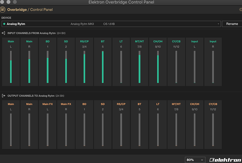Viewport: 242px width, 163px height.
Task: Click the output BT 5 level meter
Action: click(x=139, y=130)
